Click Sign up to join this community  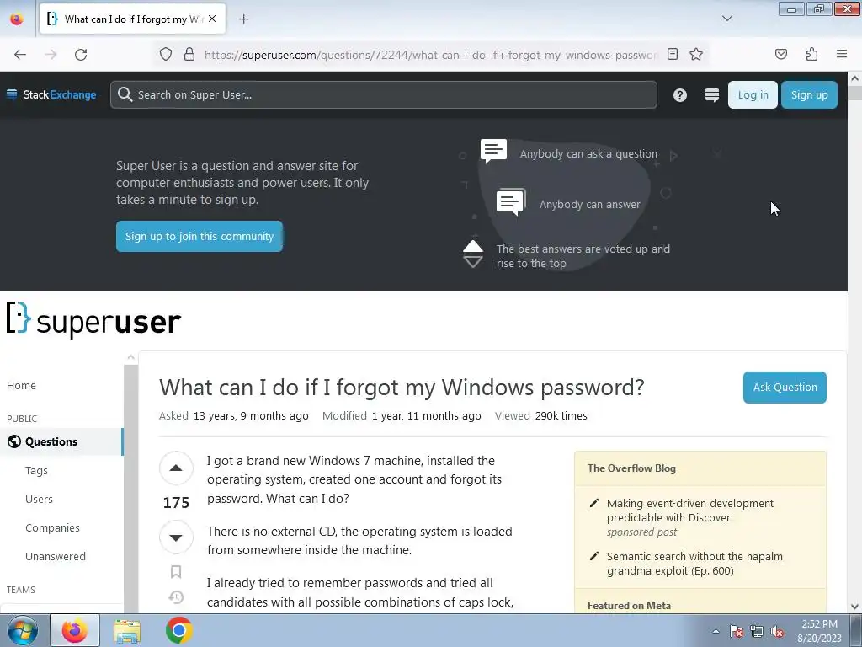(x=199, y=237)
